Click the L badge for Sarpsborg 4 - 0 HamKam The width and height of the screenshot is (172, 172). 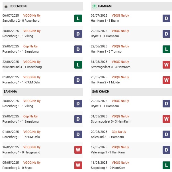click(x=166, y=165)
